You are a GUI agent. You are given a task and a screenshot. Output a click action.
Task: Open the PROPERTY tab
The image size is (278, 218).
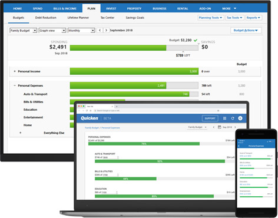pyautogui.click(x=134, y=9)
